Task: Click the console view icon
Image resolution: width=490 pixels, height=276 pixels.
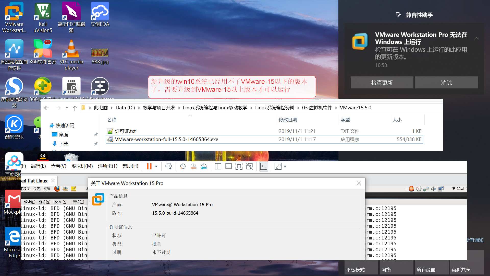Action: [x=264, y=166]
